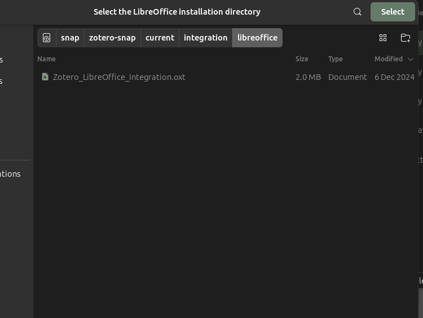Sort by the Modified column header
Viewport: 423px width, 318px height.
pos(394,59)
